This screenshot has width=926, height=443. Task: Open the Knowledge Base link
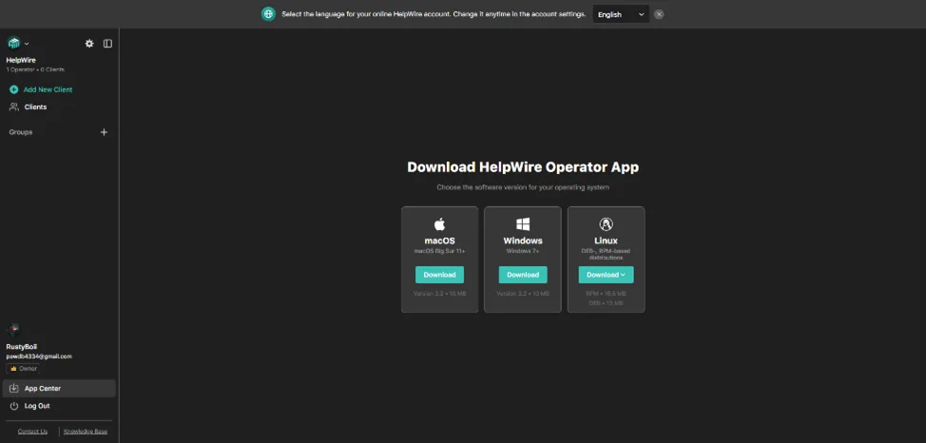86,432
